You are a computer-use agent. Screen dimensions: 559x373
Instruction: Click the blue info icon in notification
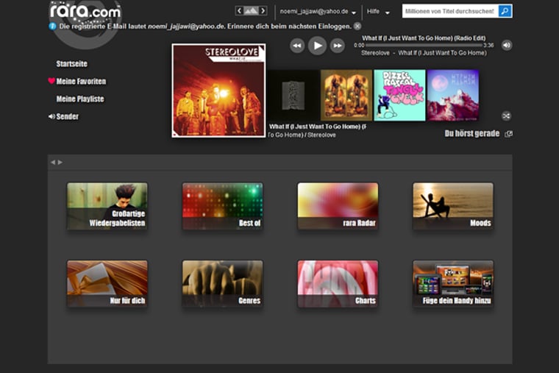click(53, 26)
